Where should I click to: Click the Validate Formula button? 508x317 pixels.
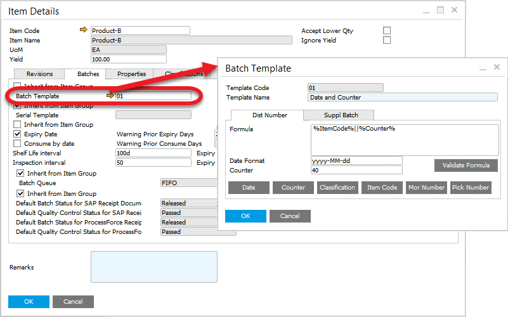[466, 165]
